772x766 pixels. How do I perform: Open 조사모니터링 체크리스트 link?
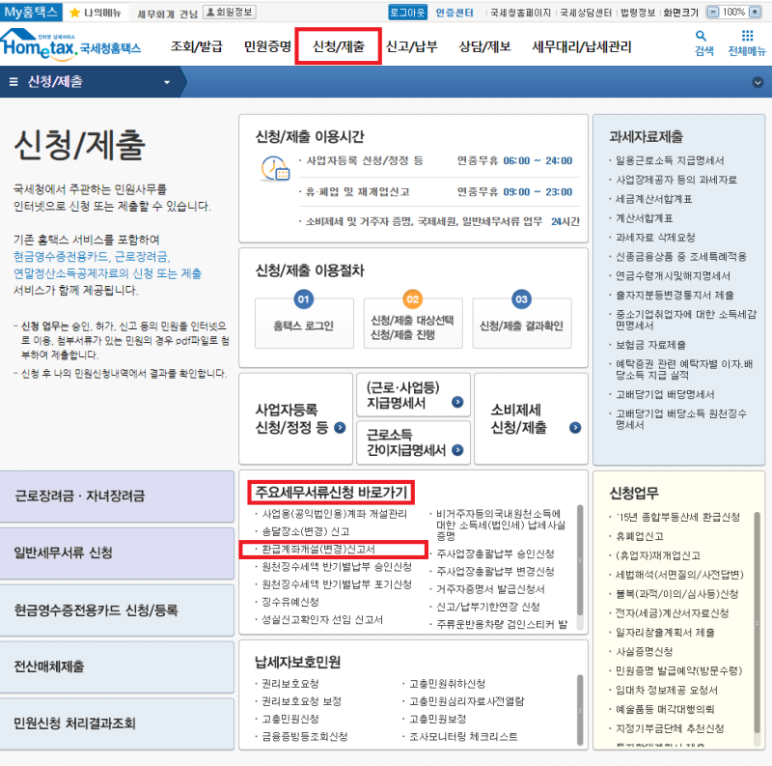(x=463, y=736)
